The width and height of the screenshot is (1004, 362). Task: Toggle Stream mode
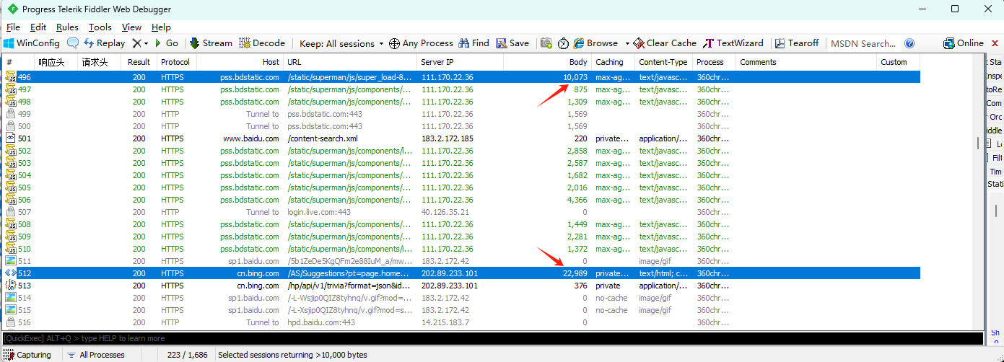click(x=211, y=43)
